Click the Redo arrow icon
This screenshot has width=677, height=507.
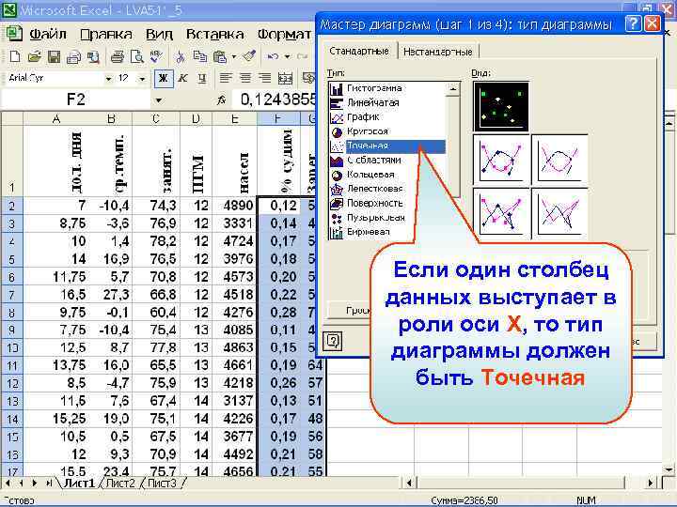pos(302,56)
